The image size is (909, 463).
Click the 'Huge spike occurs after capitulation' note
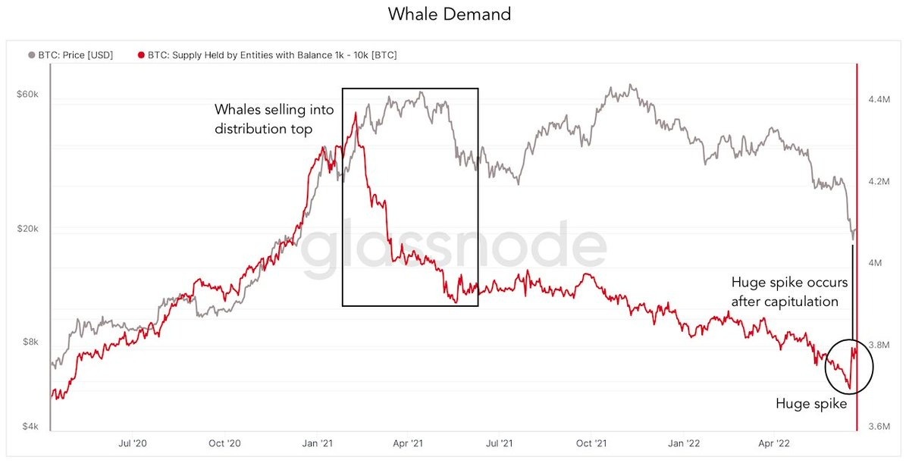pyautogui.click(x=789, y=292)
